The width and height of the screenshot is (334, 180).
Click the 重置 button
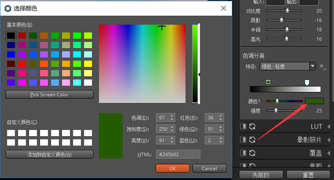pos(308,175)
